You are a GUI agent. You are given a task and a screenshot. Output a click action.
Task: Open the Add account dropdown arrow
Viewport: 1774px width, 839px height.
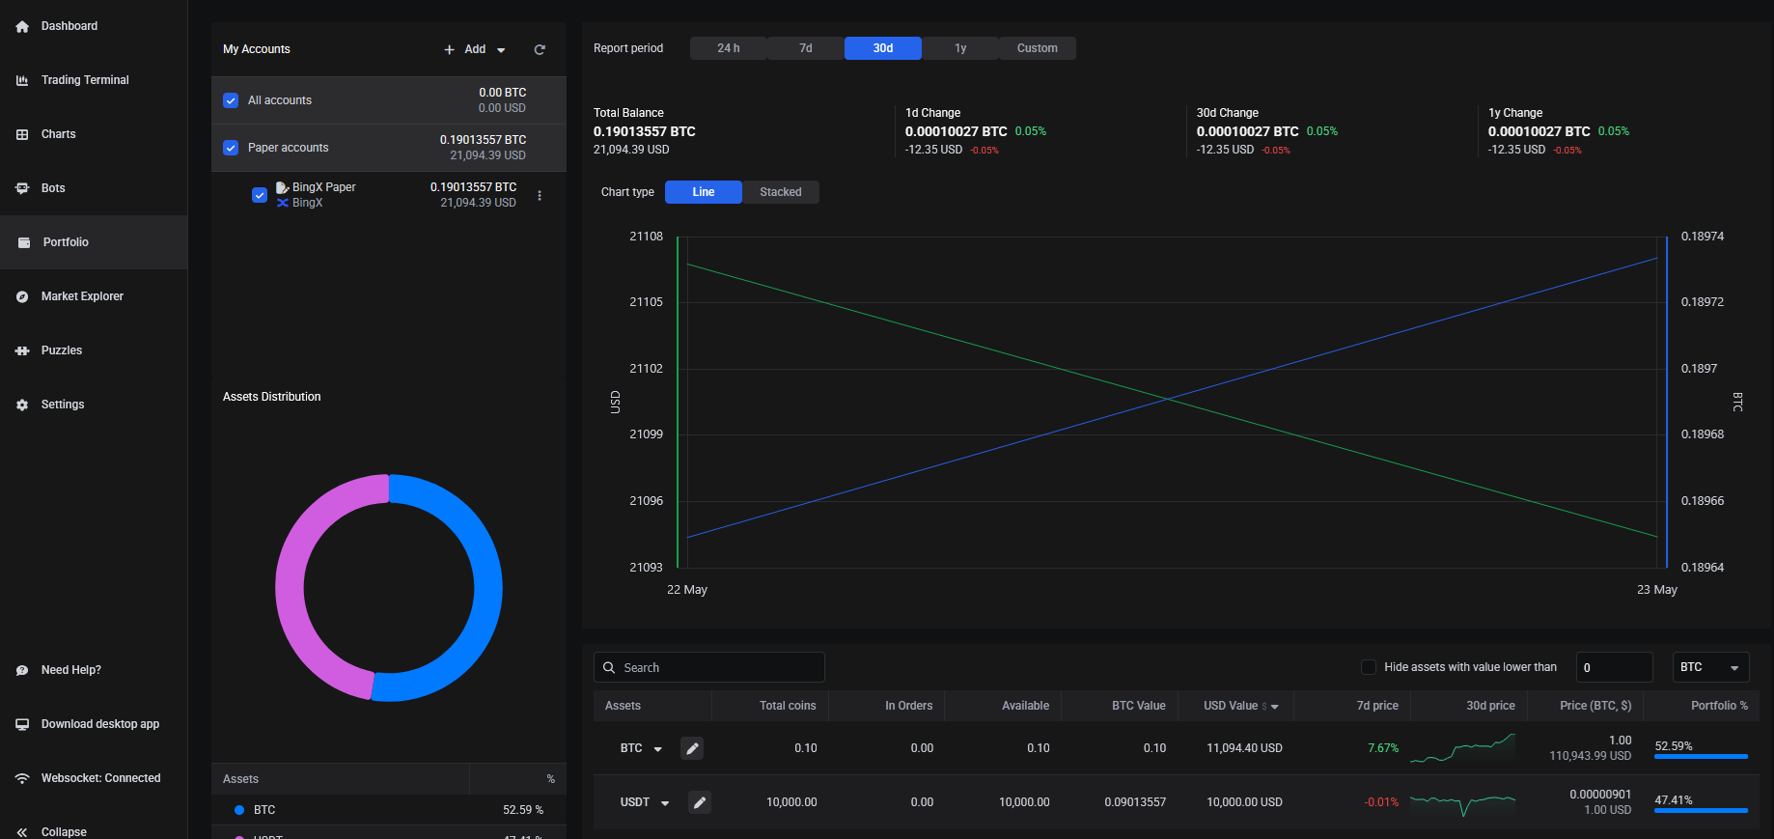click(501, 50)
